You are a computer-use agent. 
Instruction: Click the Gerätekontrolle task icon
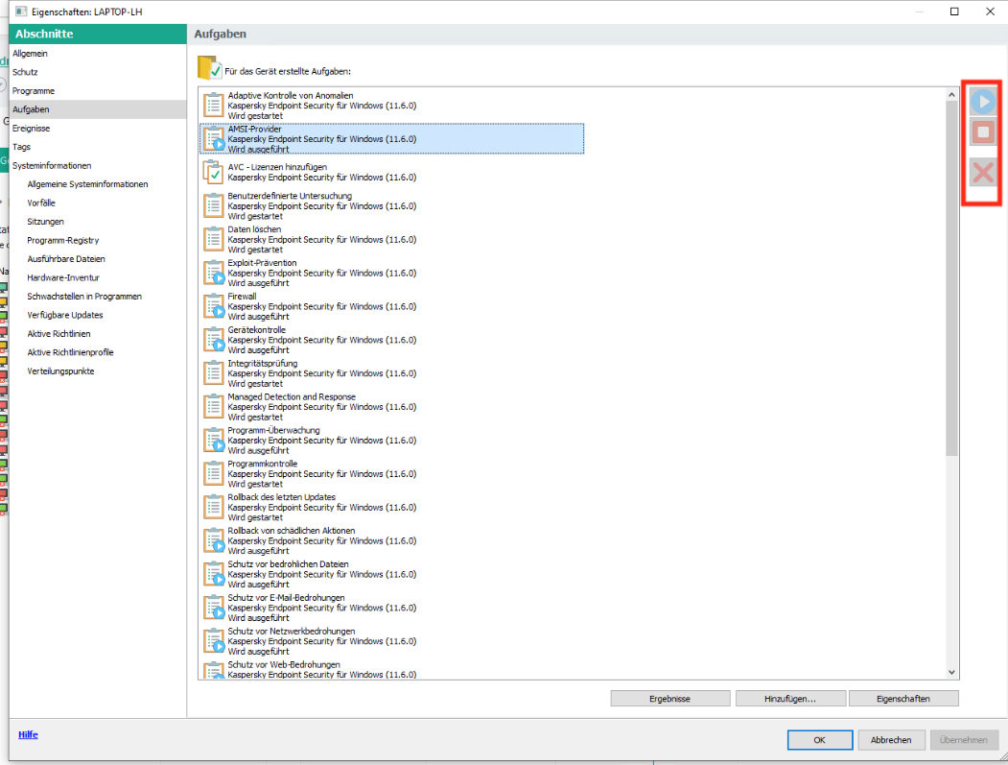[214, 339]
